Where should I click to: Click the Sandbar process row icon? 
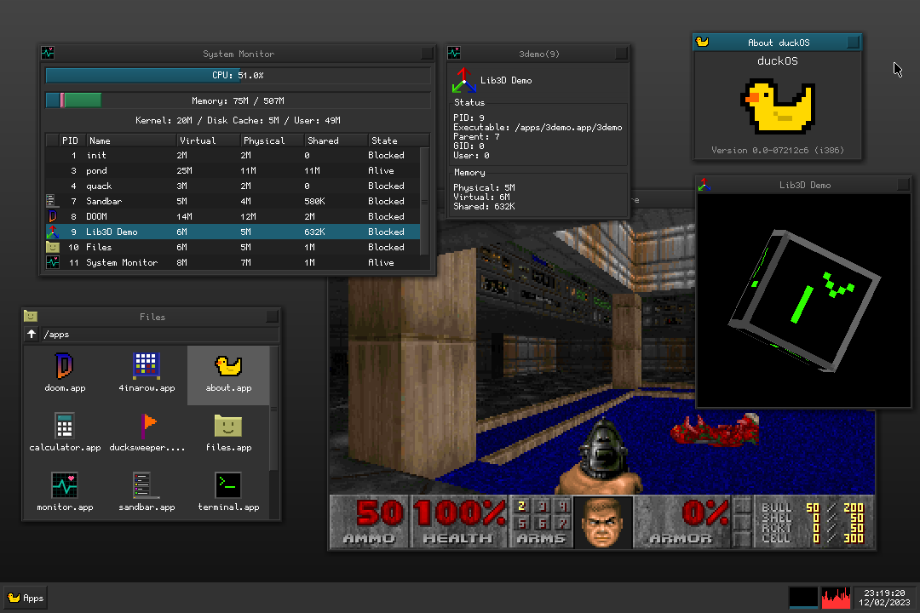tap(51, 201)
